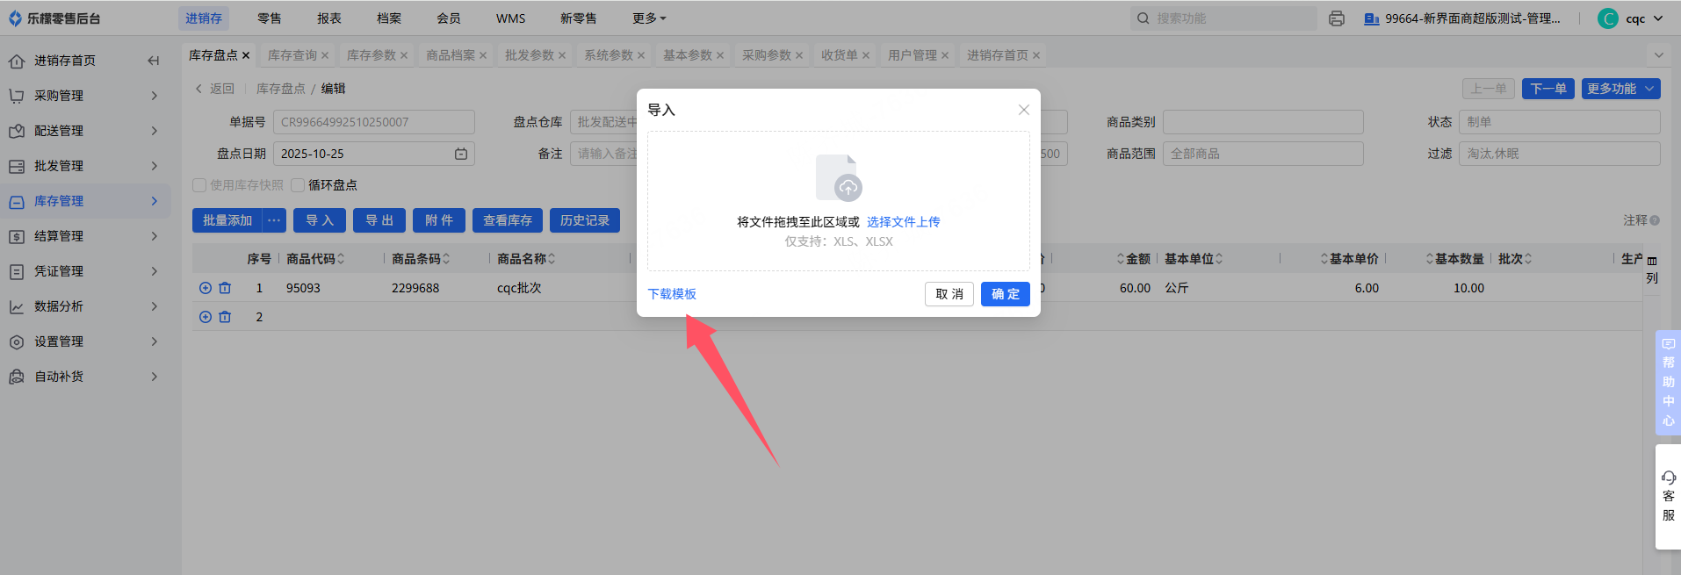Click delete trash icon on row 2
The width and height of the screenshot is (1681, 575).
coord(225,317)
